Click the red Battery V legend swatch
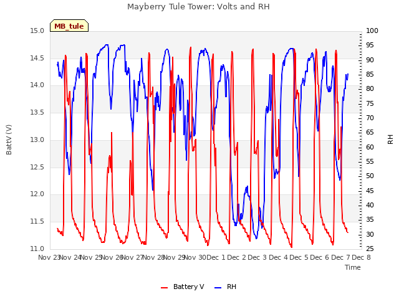 click(x=165, y=288)
